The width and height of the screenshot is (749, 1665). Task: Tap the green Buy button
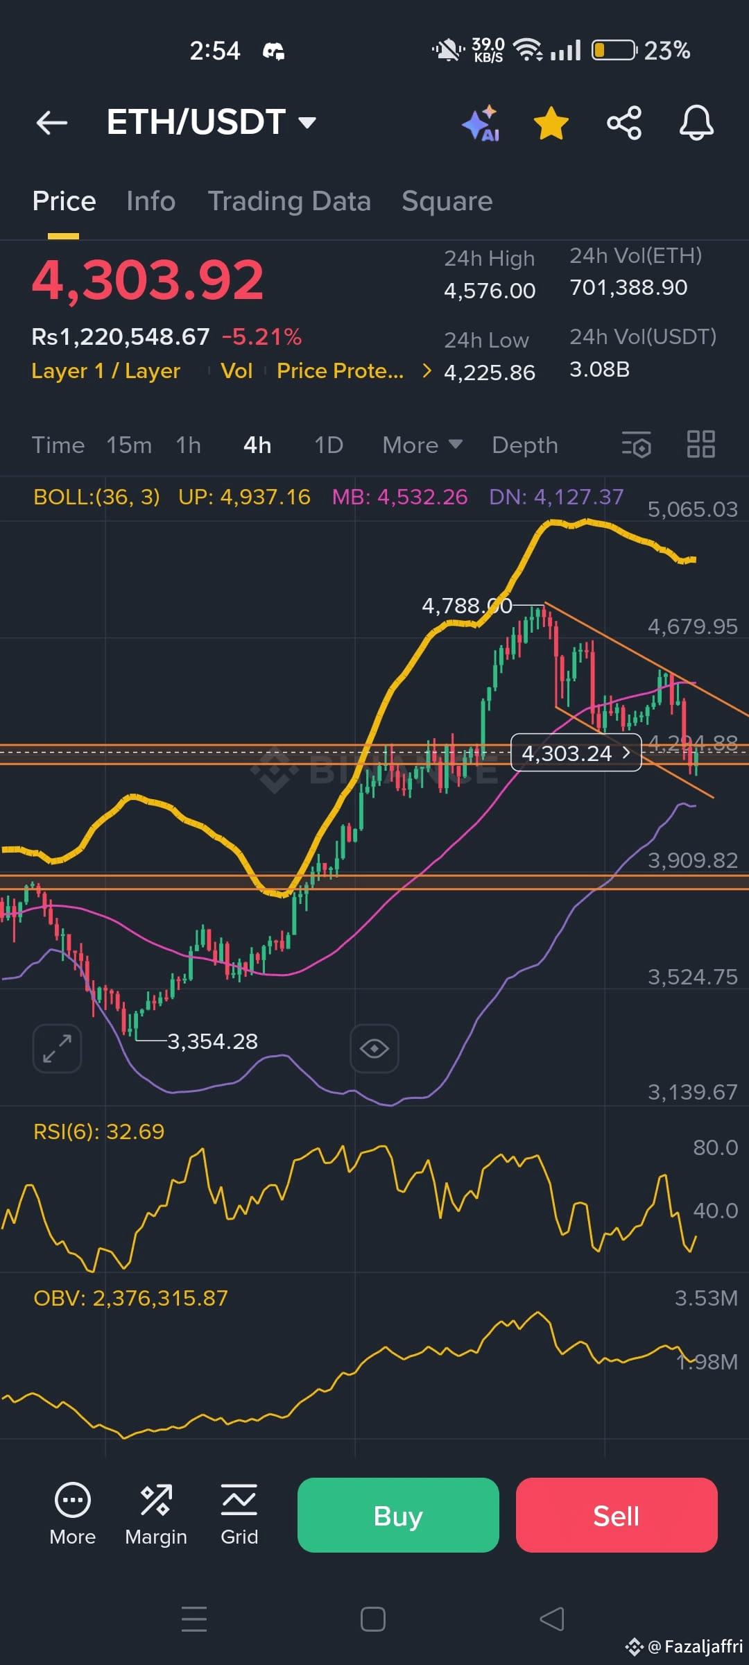pyautogui.click(x=398, y=1515)
